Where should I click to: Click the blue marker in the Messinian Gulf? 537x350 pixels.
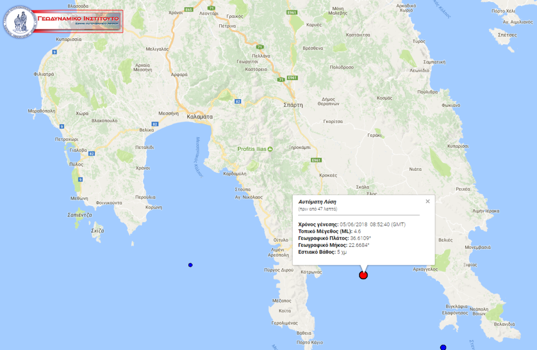[190, 265]
